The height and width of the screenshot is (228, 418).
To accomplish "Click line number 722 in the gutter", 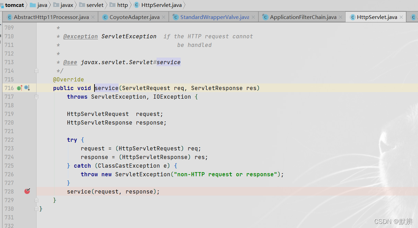I will tap(9, 140).
